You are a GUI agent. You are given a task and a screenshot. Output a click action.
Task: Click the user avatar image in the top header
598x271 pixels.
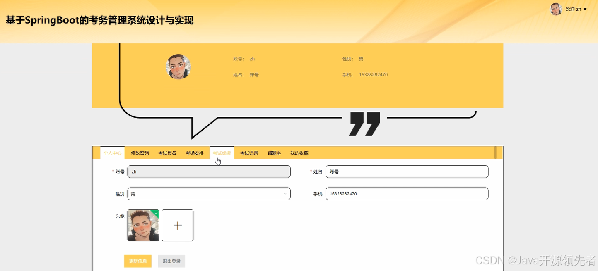click(x=555, y=9)
